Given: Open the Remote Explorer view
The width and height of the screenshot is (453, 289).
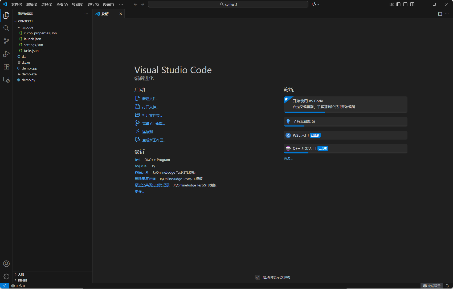Looking at the screenshot, I should coord(6,80).
